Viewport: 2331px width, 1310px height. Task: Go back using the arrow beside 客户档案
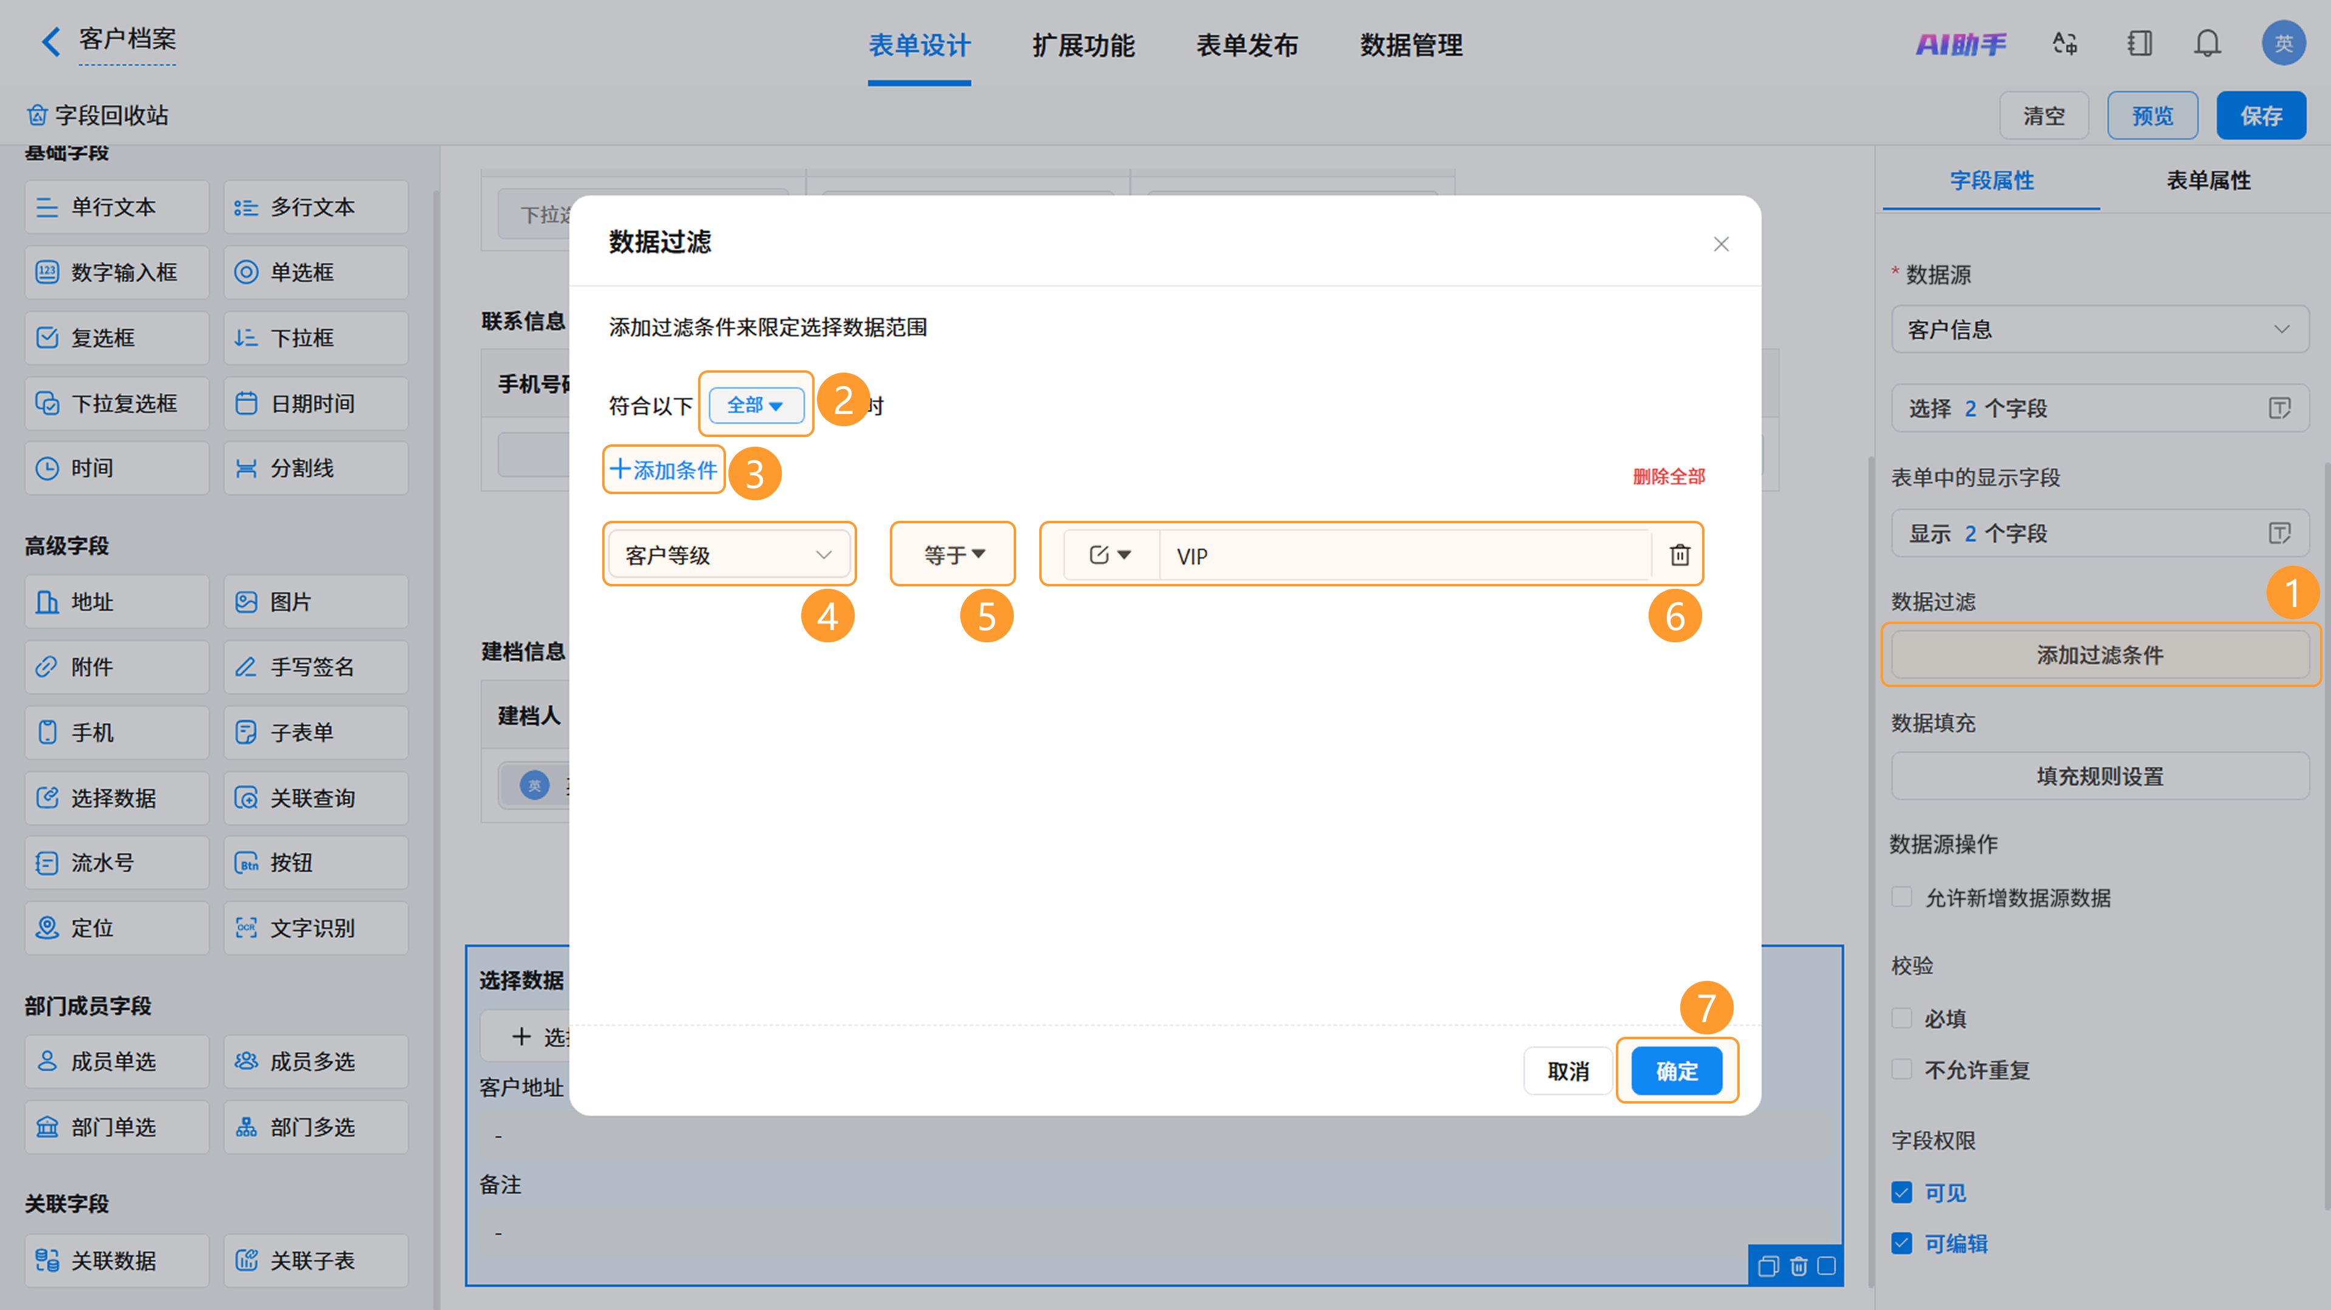point(52,41)
